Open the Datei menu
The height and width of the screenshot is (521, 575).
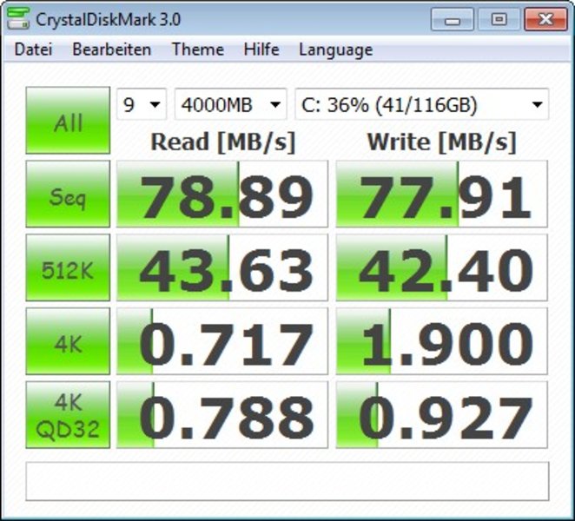tap(33, 49)
